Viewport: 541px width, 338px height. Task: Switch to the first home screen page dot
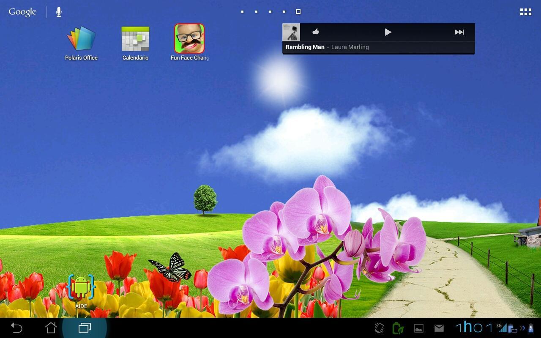(242, 11)
